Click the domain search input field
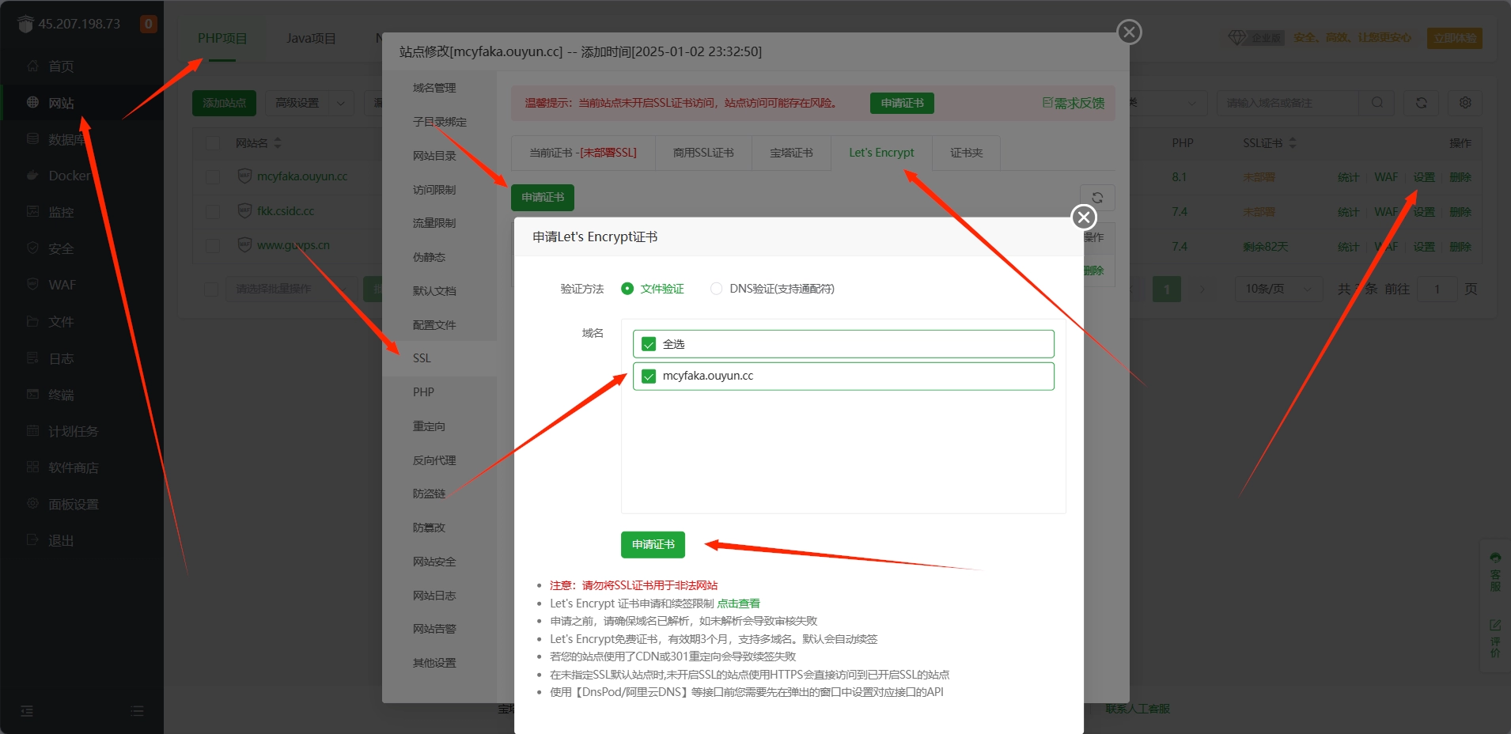The image size is (1511, 734). pyautogui.click(x=1288, y=103)
